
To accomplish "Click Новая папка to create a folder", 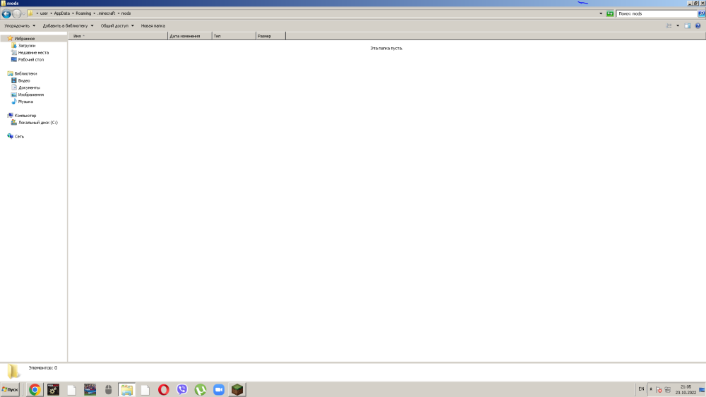I will pos(153,25).
